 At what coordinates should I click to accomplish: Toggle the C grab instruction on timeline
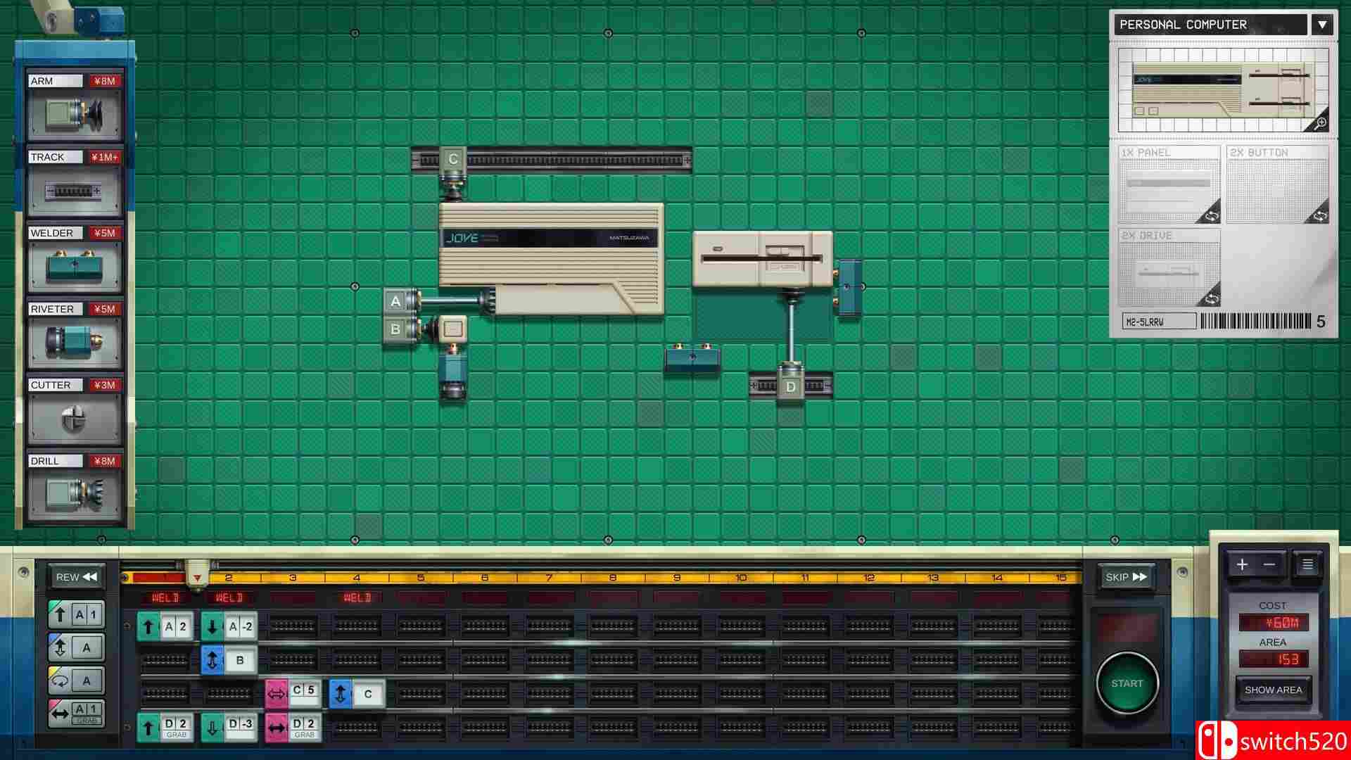[357, 694]
